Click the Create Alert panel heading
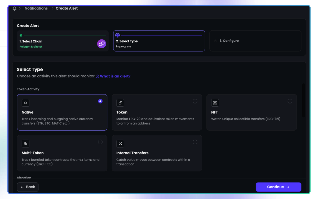 (28, 26)
